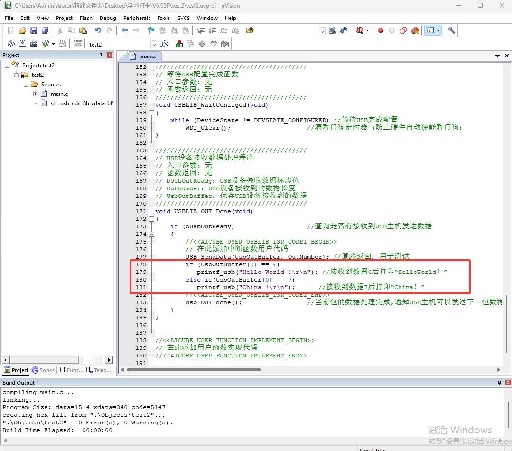Screen dimensions: 512x451
Task: Unindent the selected lines
Action: tap(212, 30)
